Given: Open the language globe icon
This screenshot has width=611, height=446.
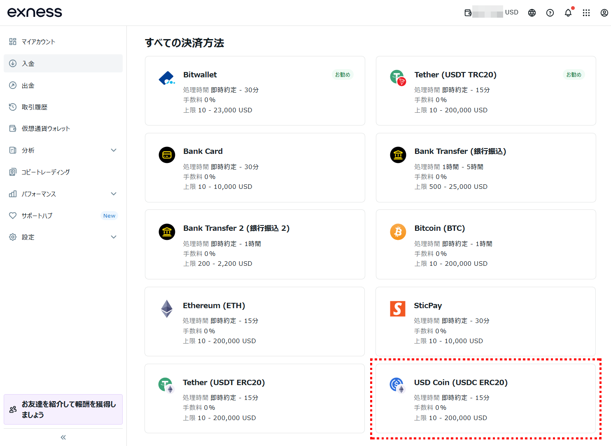Looking at the screenshot, I should pyautogui.click(x=532, y=13).
